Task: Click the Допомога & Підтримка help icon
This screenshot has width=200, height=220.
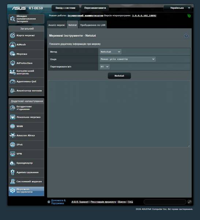Action: pos(49,202)
